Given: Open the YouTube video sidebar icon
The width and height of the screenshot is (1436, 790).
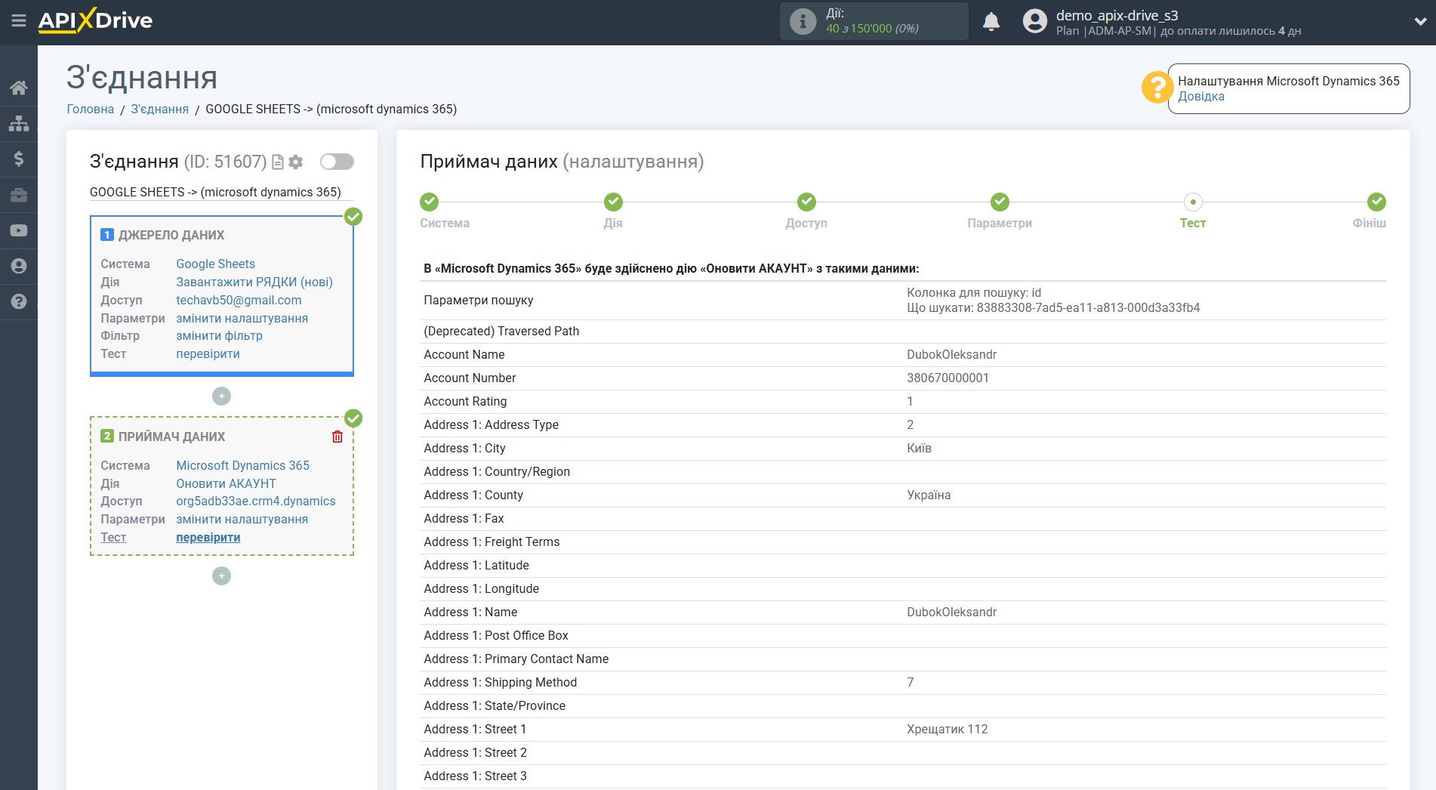Looking at the screenshot, I should (19, 230).
